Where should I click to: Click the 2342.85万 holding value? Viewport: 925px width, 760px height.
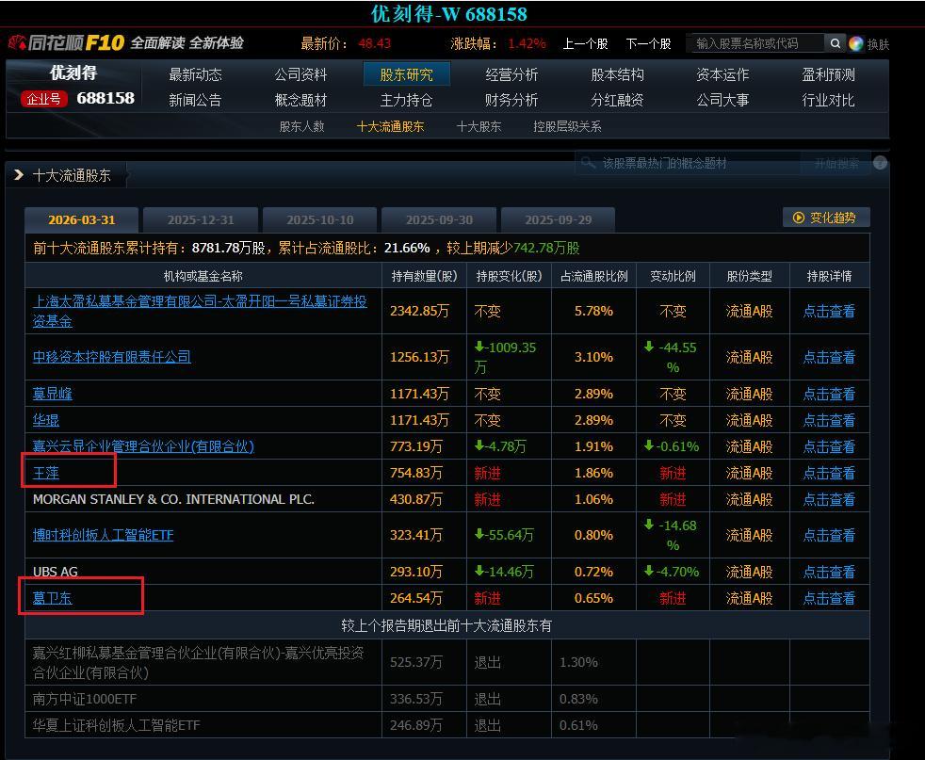coord(419,311)
